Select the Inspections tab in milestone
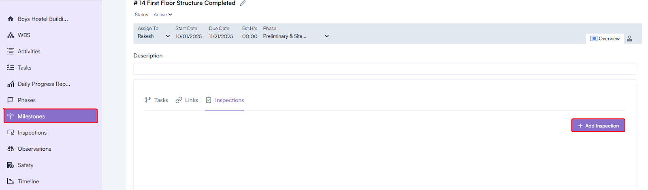Image resolution: width=648 pixels, height=190 pixels. click(x=225, y=100)
